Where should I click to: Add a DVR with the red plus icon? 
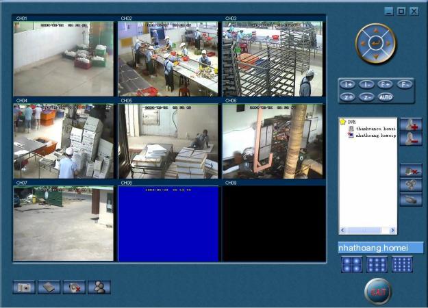411,125
